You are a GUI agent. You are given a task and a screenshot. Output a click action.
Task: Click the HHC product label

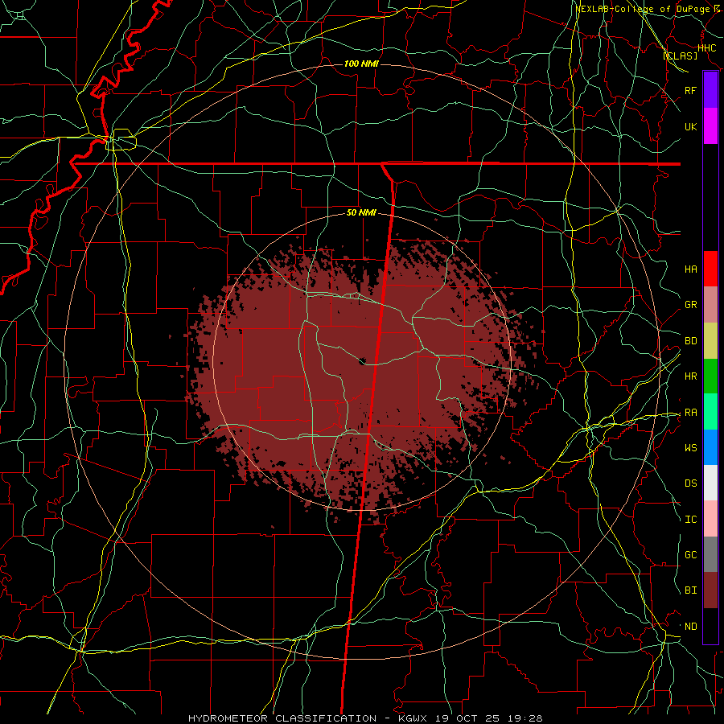pyautogui.click(x=706, y=48)
